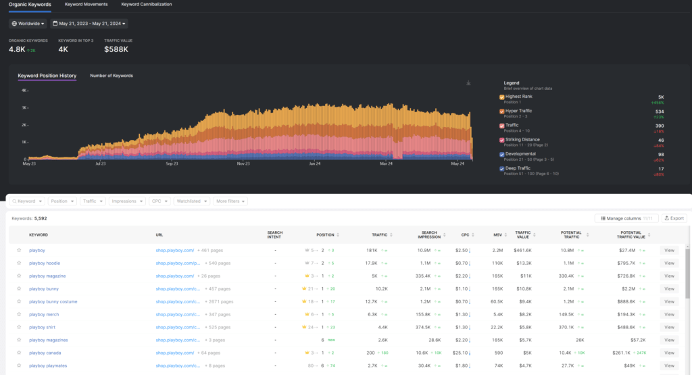The height and width of the screenshot is (375, 692).
Task: Toggle Deep Traffic legend checkbox
Action: [x=502, y=169]
